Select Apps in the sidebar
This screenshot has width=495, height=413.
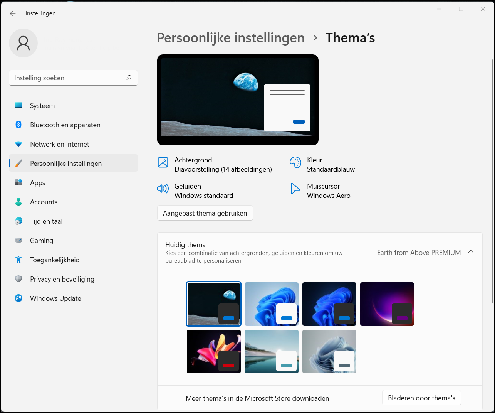tap(73, 183)
